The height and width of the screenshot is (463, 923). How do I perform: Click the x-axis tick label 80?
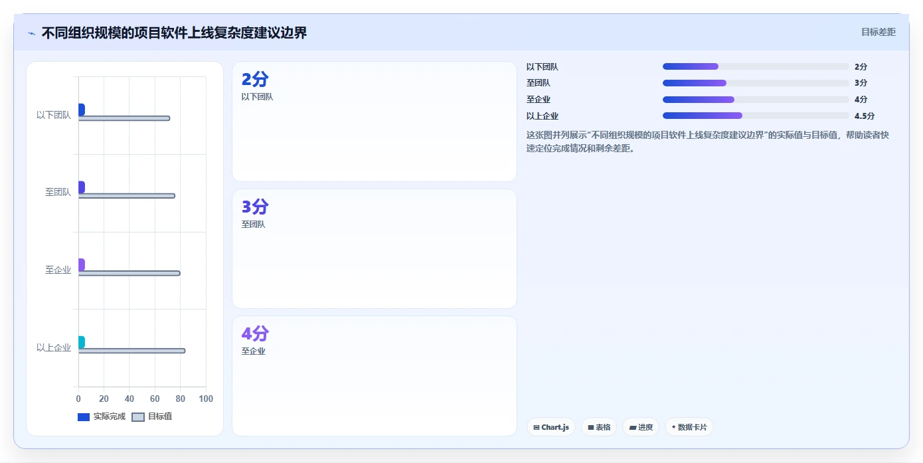[181, 399]
